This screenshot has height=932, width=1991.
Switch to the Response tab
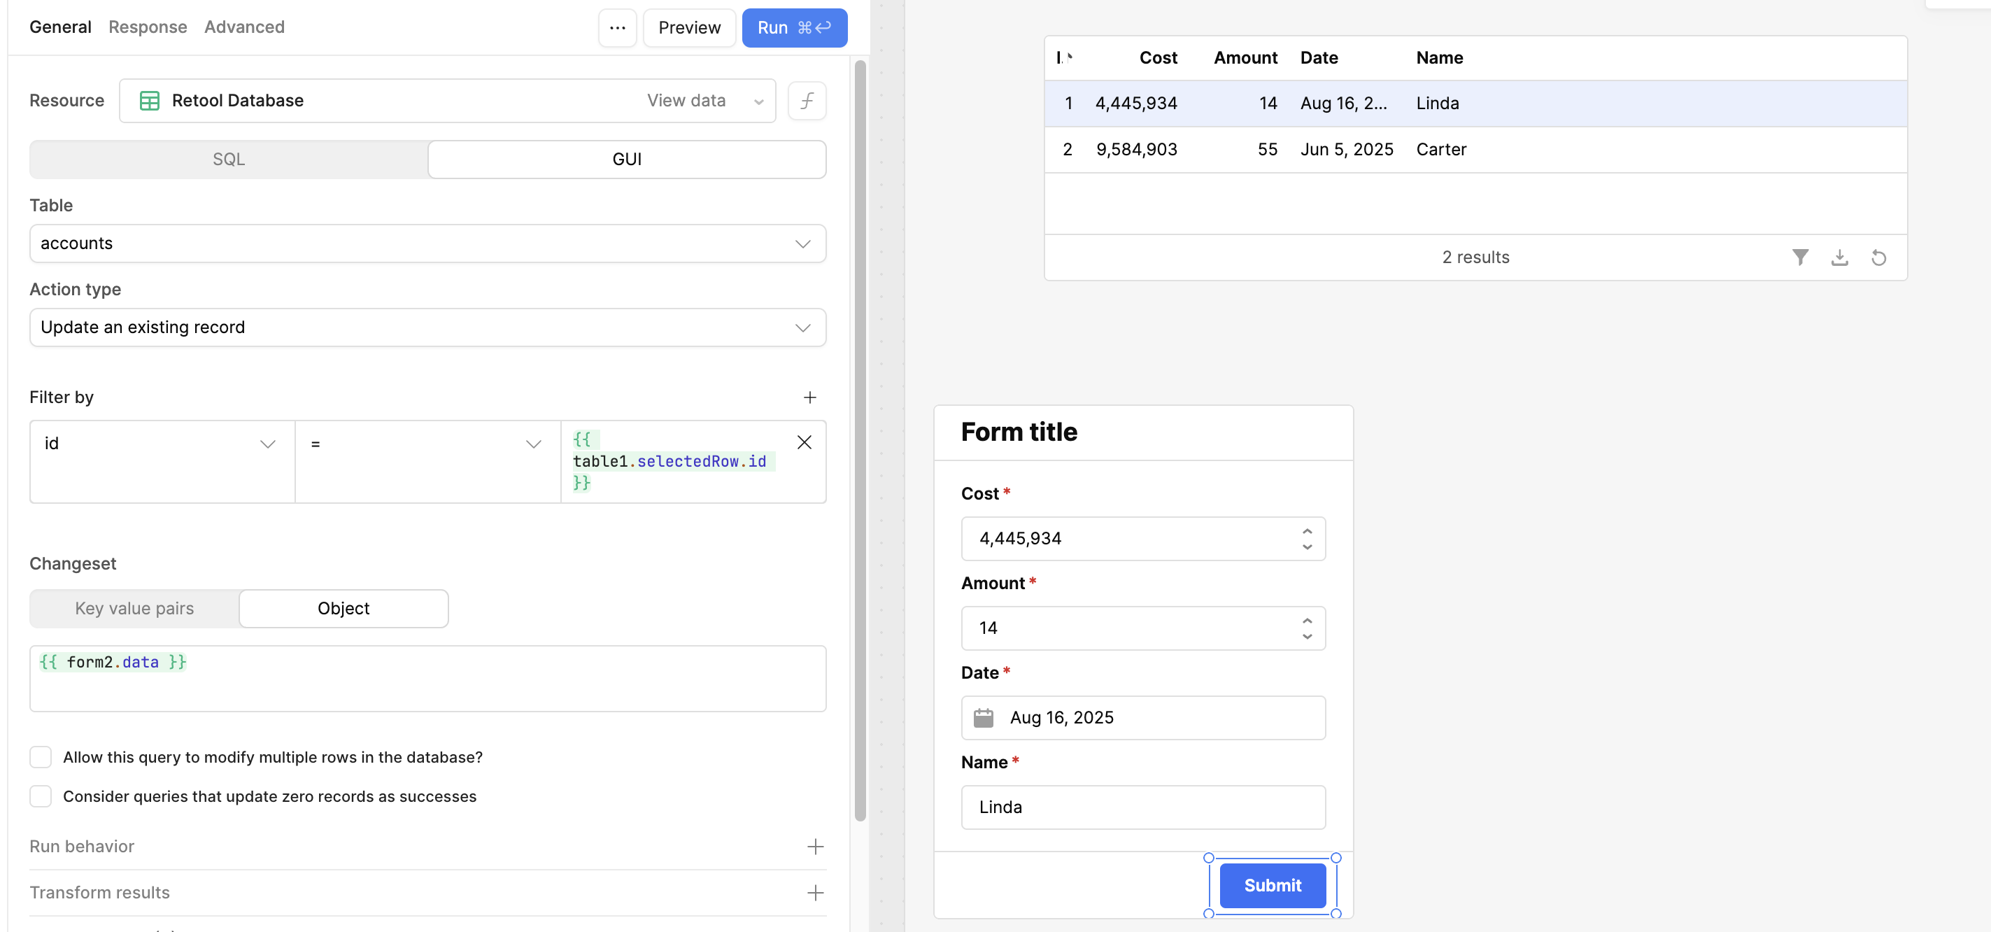[x=147, y=27]
